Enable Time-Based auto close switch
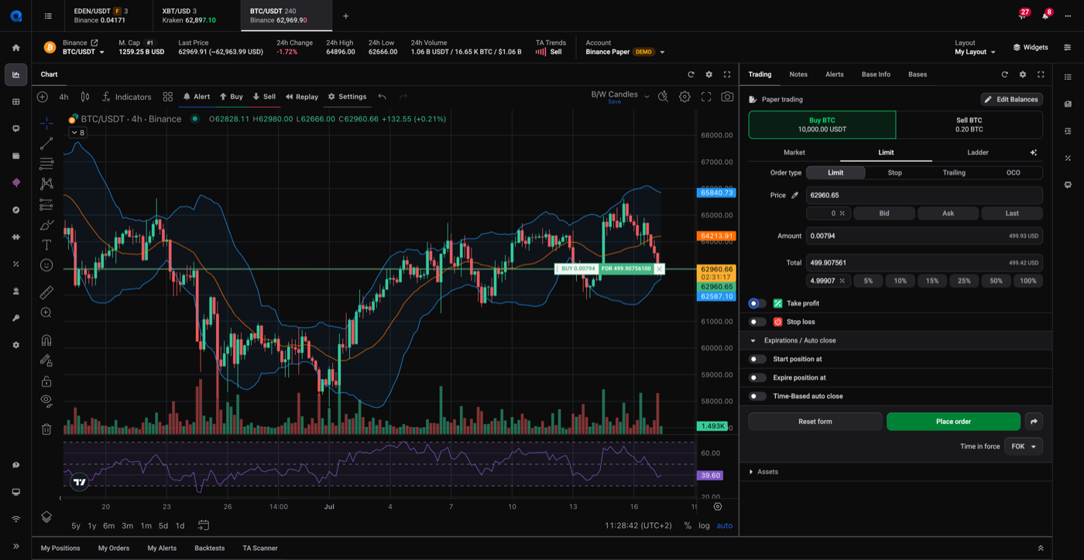The width and height of the screenshot is (1084, 560). coord(757,396)
